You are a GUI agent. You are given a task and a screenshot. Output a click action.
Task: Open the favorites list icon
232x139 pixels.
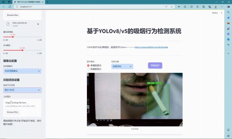197,7
